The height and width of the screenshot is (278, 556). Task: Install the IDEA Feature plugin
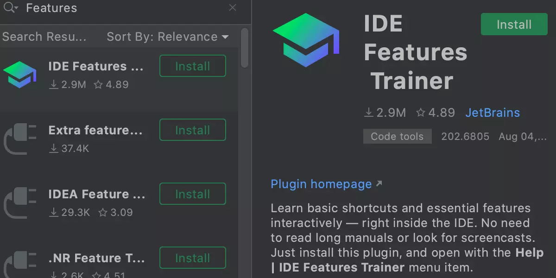click(x=193, y=194)
